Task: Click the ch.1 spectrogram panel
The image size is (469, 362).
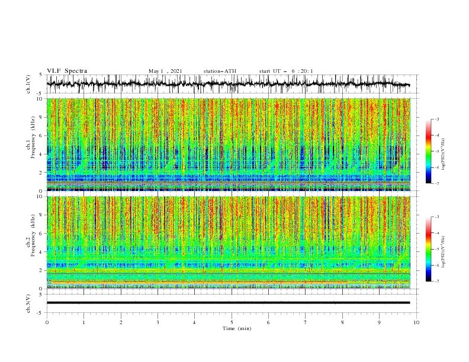Action: (x=229, y=144)
